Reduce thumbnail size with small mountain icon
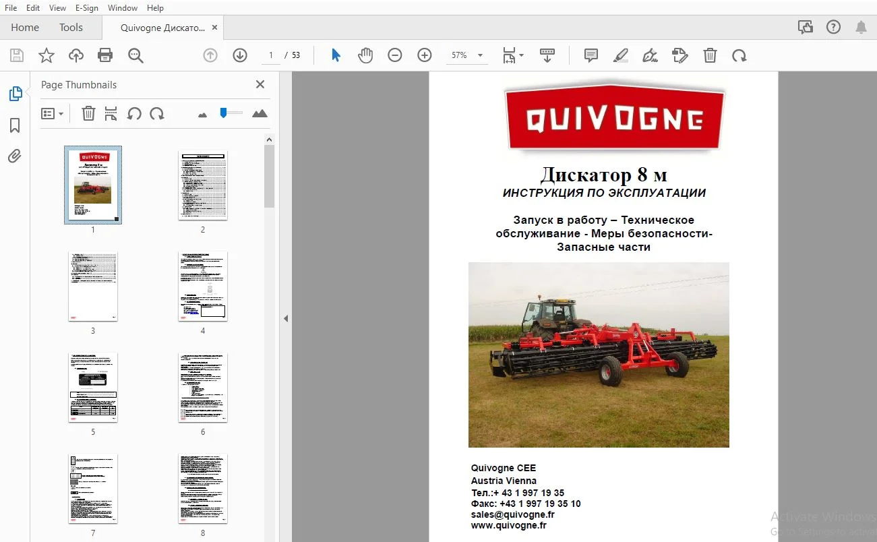 coord(202,115)
